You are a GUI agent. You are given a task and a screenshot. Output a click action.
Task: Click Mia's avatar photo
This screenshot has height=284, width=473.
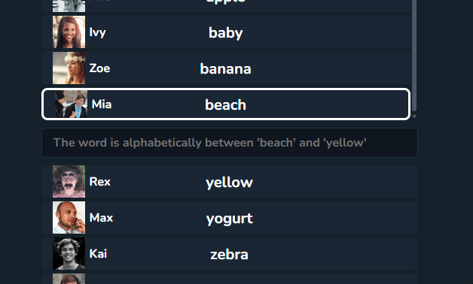(72, 104)
